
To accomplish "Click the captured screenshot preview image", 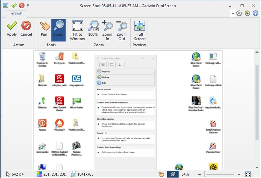I will (x=128, y=110).
